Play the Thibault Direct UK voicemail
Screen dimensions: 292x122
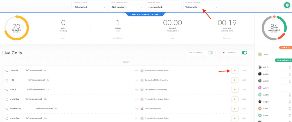point(235,109)
